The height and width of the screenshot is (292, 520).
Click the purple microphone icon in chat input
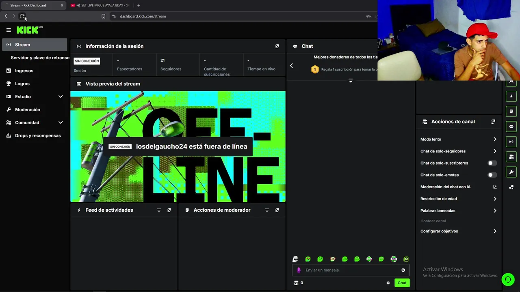click(x=299, y=270)
